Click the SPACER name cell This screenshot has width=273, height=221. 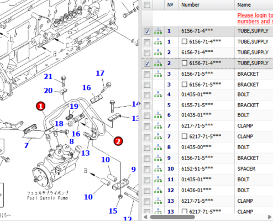point(246,169)
